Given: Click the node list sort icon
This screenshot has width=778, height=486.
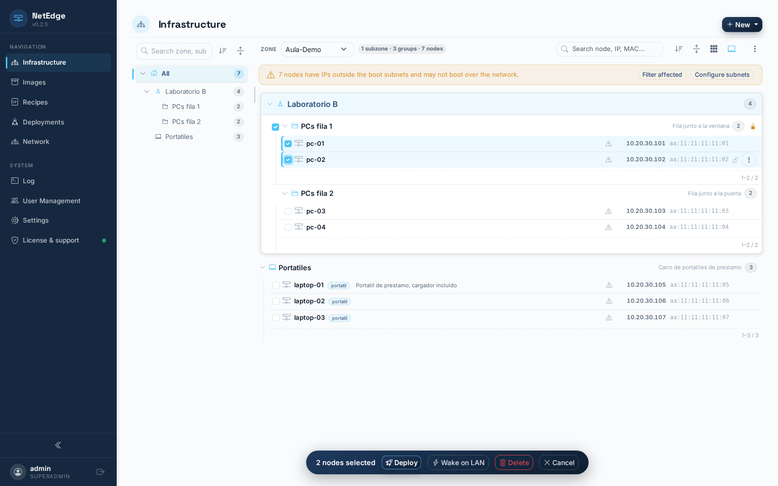Looking at the screenshot, I should (679, 49).
